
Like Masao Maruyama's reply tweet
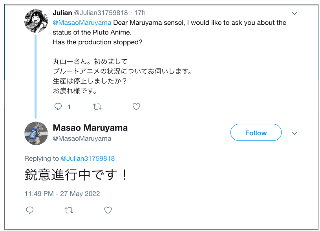click(x=108, y=210)
